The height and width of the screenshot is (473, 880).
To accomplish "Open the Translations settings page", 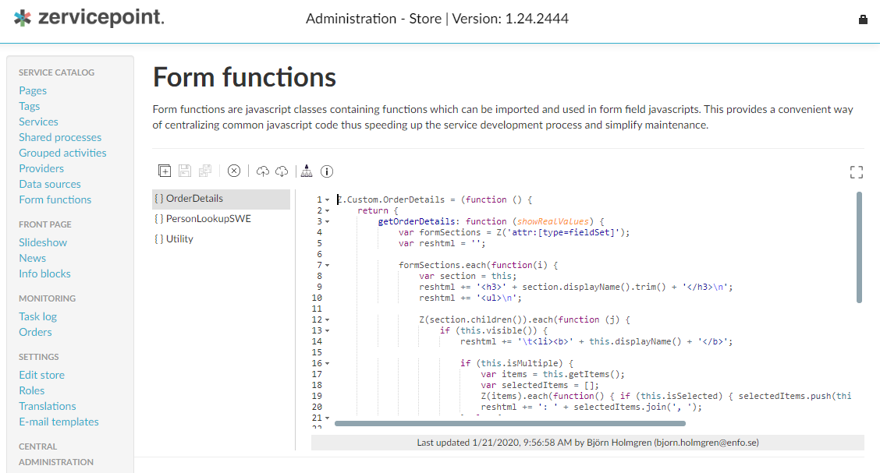I will 47,406.
